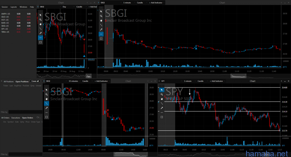This screenshot has height=157, width=291.
Task: Open the Candle style dropdown in SPY chart
Action: tap(203, 81)
